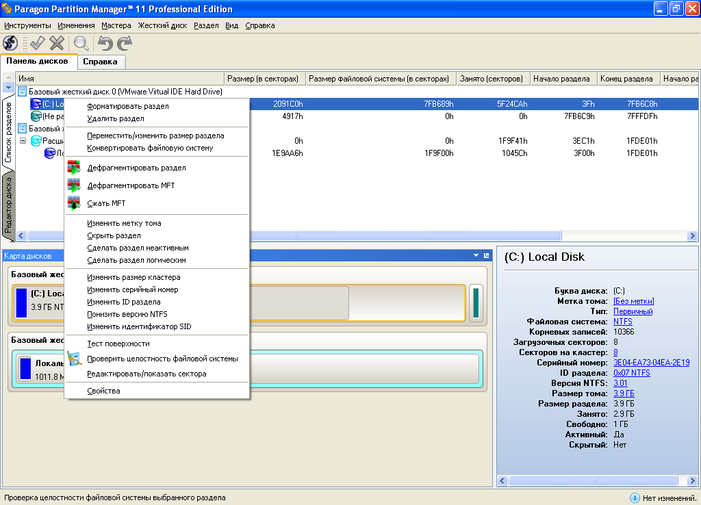Click the down arrow above the partition list sidebar
701x505 pixels.
pos(8,88)
